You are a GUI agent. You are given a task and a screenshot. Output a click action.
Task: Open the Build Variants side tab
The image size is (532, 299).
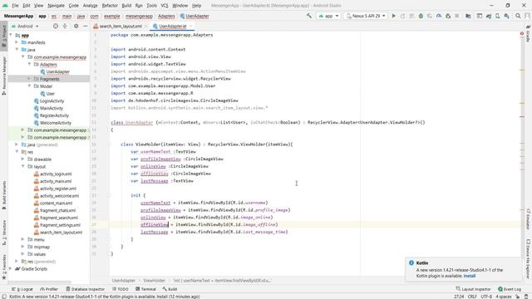coord(3,195)
